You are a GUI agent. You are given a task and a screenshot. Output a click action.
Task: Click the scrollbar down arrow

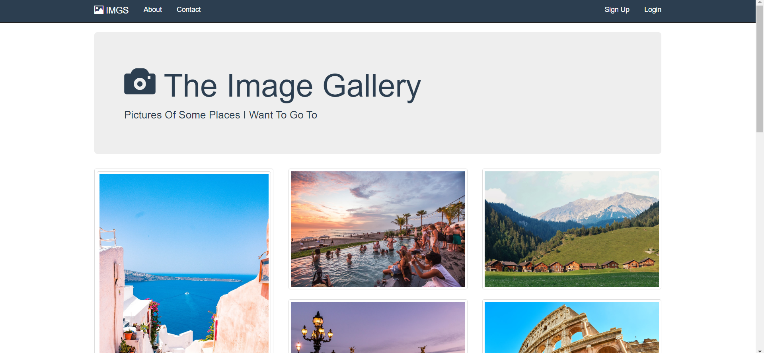tap(760, 351)
